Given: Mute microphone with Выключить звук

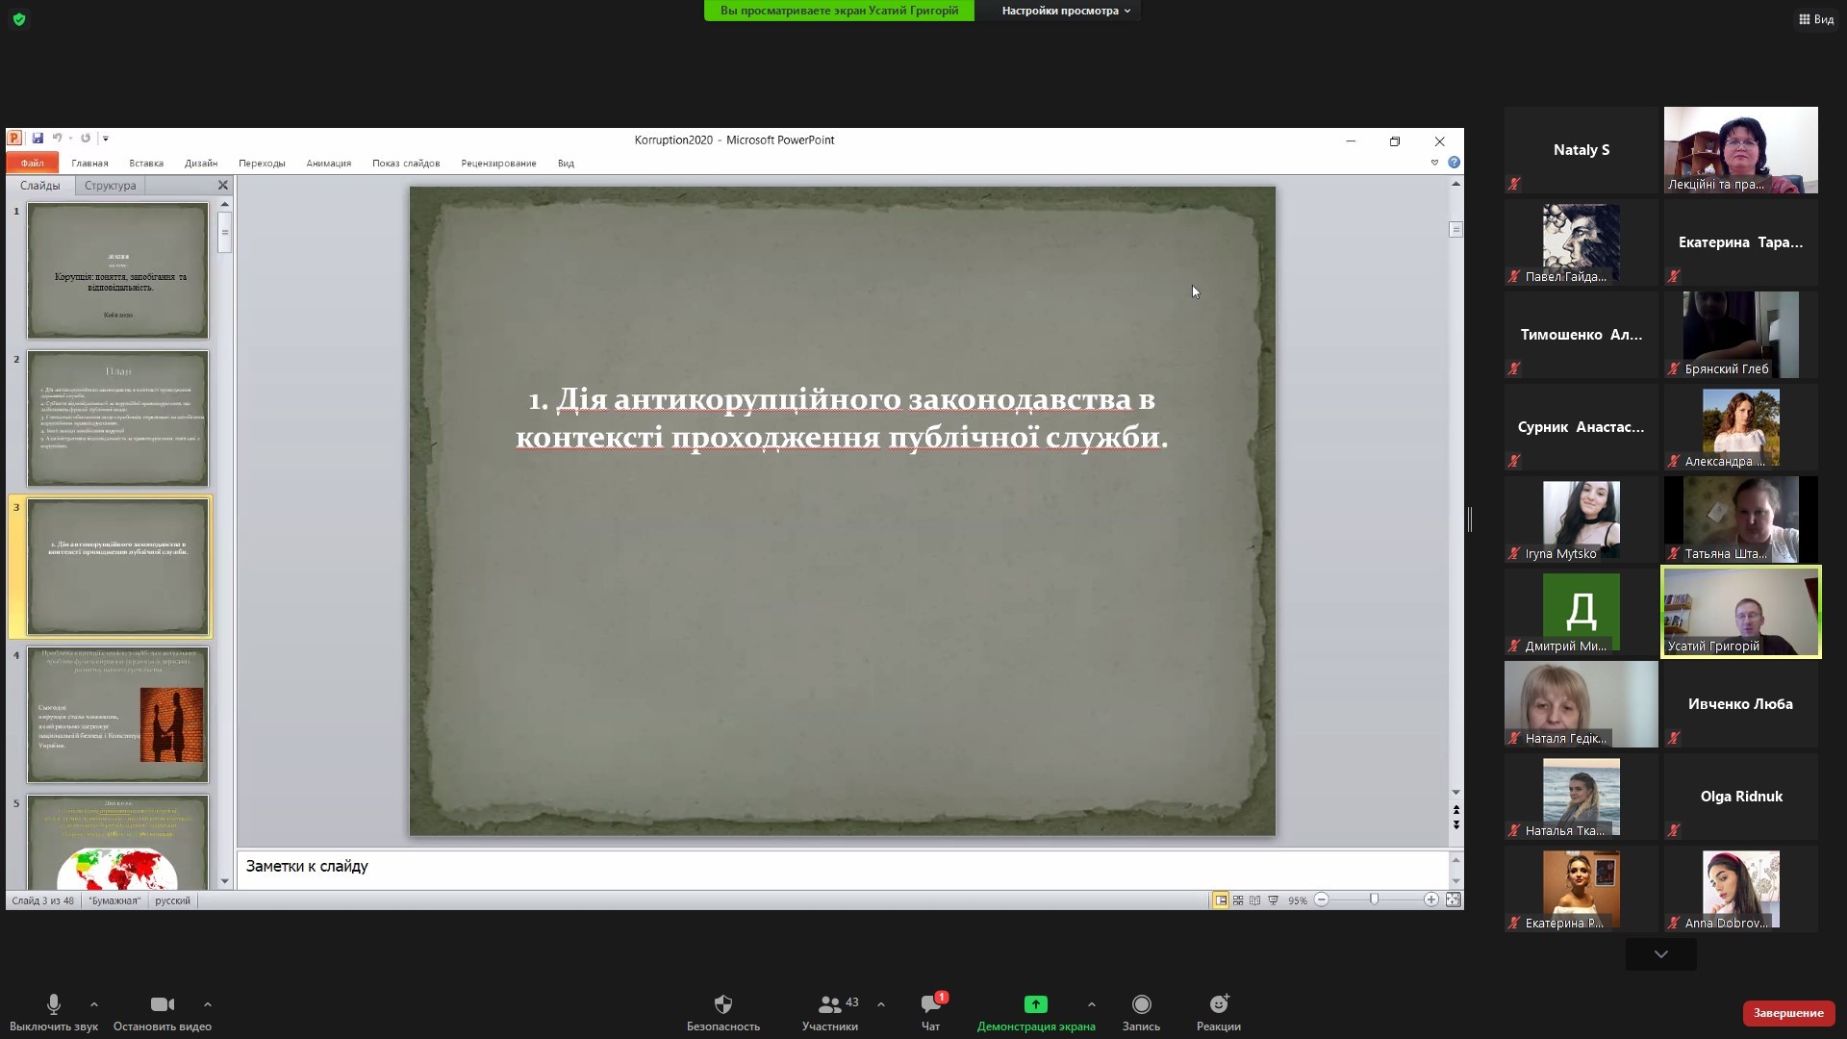Looking at the screenshot, I should coord(54,1004).
